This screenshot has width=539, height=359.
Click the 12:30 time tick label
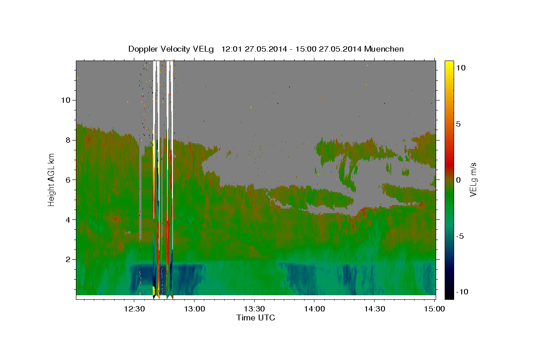[134, 309]
